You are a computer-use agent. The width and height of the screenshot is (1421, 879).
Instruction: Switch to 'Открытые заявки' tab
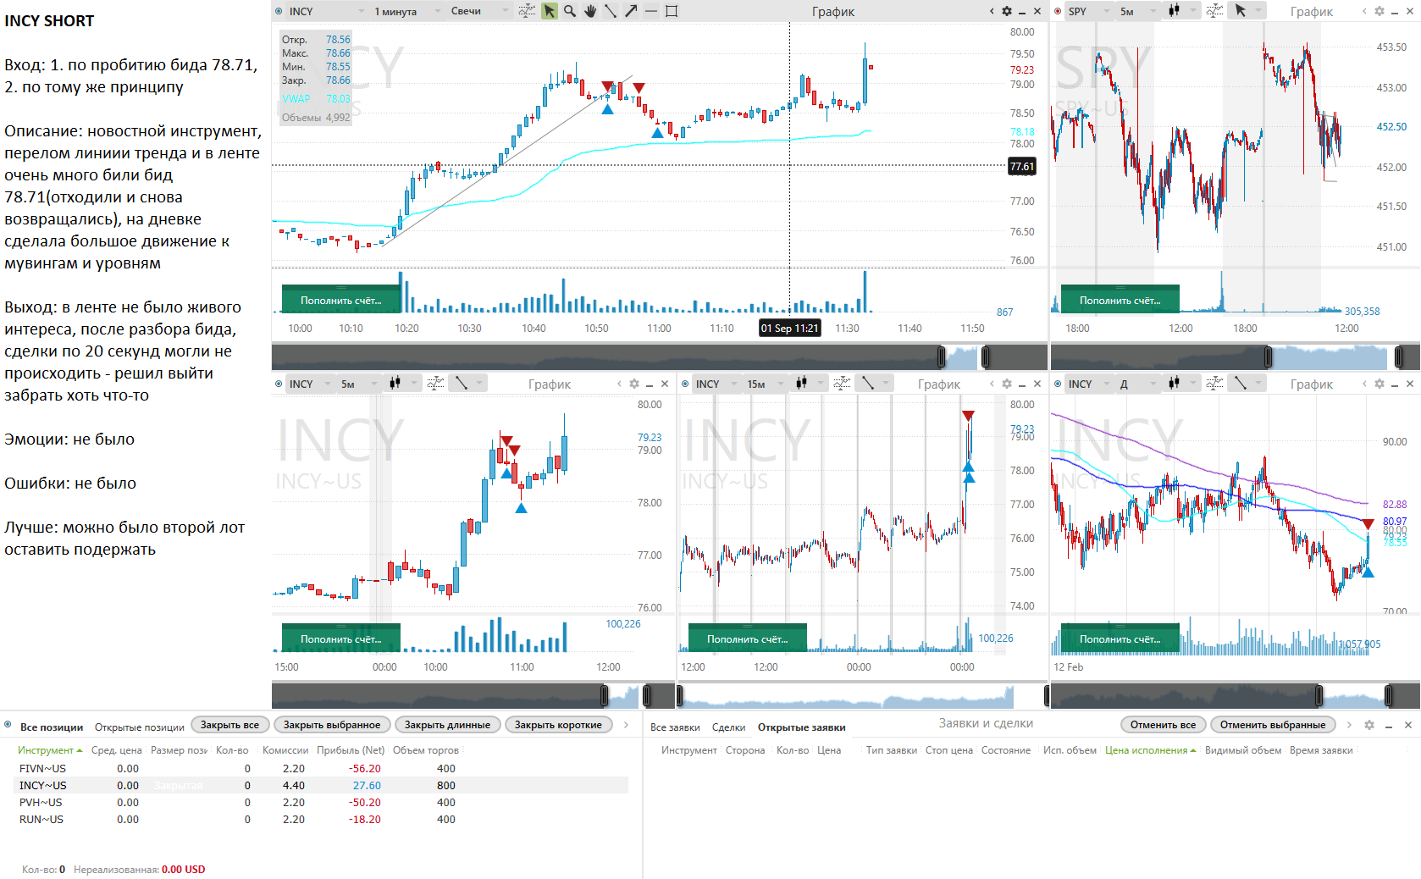[801, 727]
